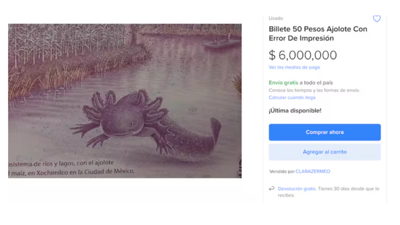Click the $ 6,000,000 price

(x=303, y=55)
